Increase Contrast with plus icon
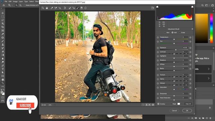The image size is (215, 121). coord(190,52)
